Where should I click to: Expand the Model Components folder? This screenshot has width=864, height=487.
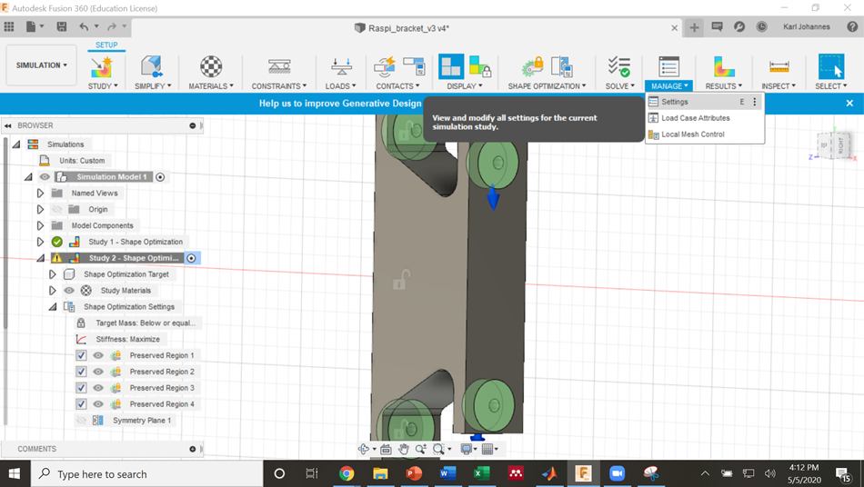pos(40,225)
